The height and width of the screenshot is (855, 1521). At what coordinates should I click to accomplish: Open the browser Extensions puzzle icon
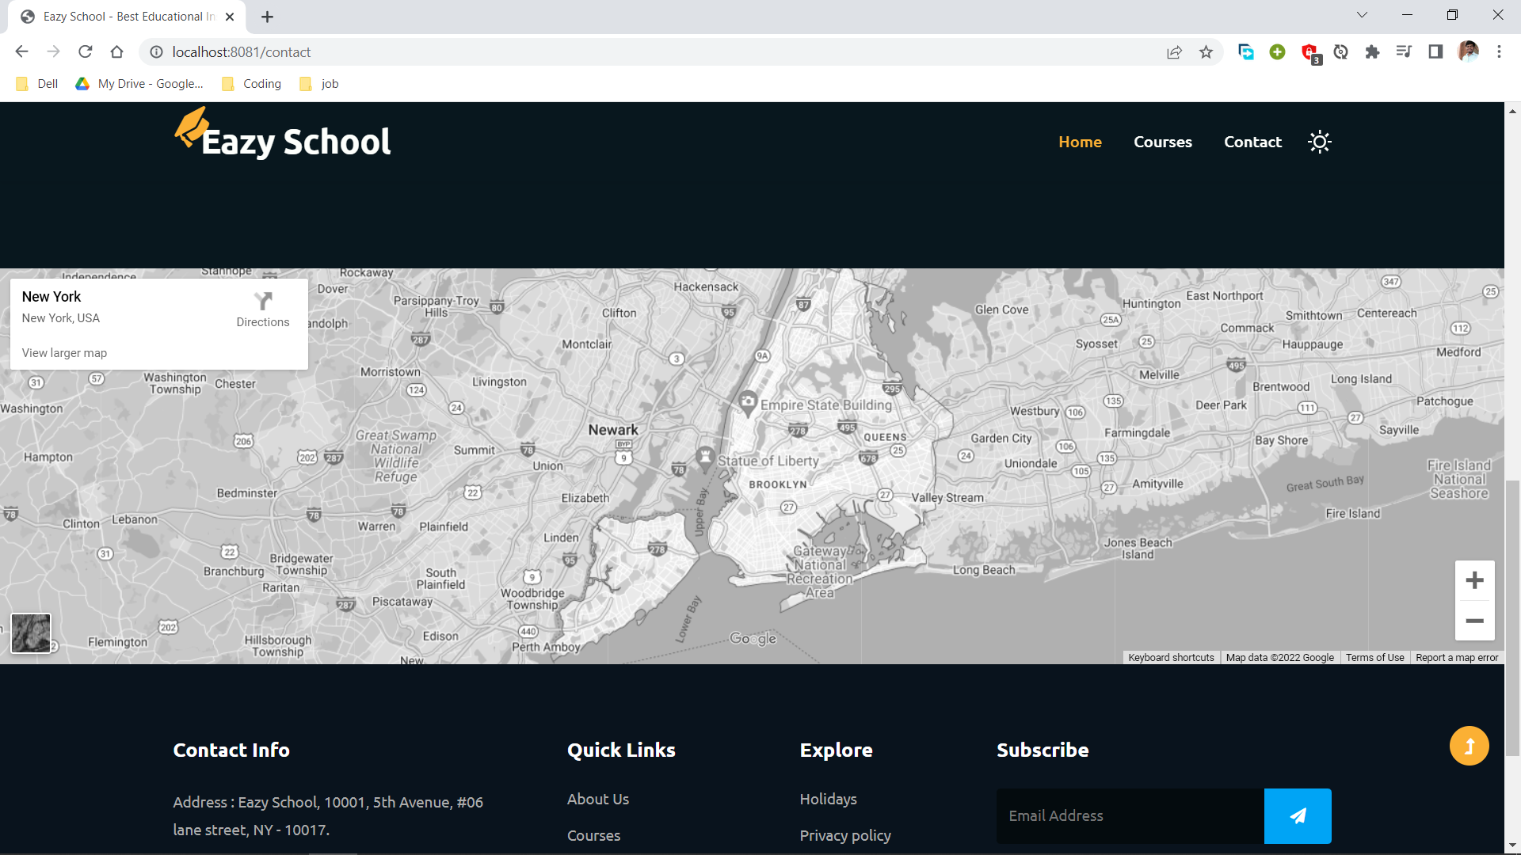(1372, 52)
